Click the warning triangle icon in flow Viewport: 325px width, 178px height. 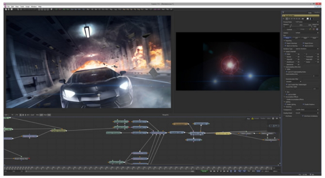tap(253, 118)
